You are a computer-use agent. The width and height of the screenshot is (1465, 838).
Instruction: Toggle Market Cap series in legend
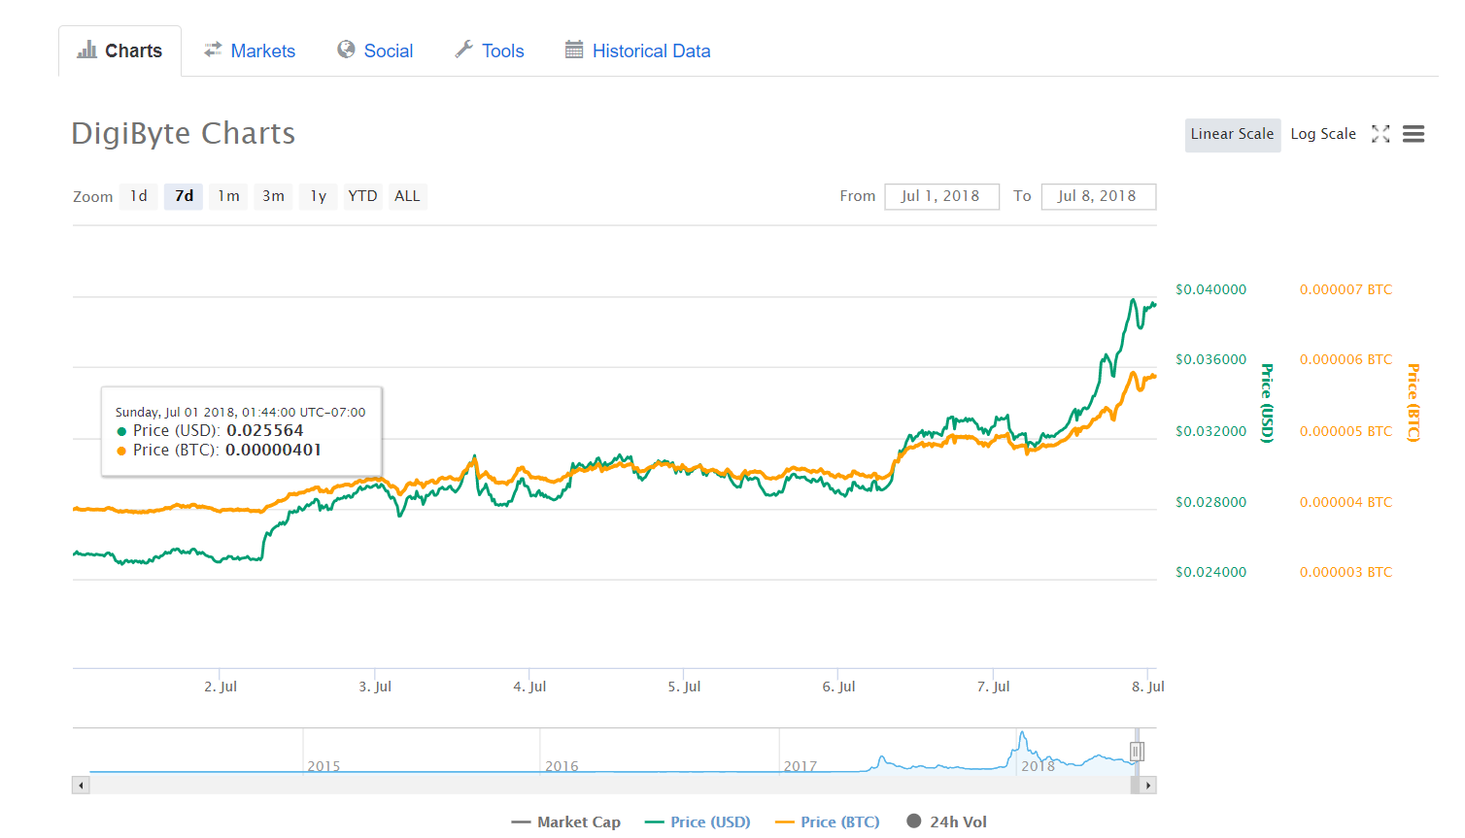point(566,821)
